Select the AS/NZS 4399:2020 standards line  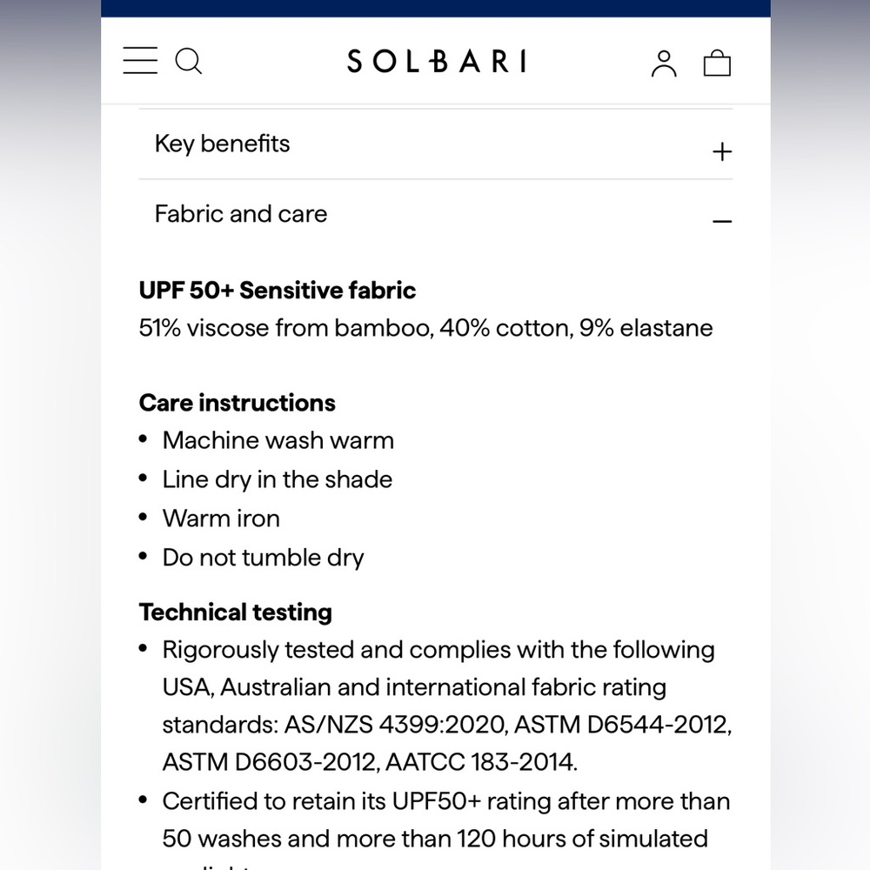point(446,725)
